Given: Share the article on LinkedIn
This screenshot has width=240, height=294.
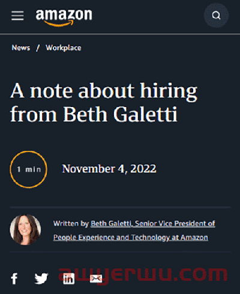Looking at the screenshot, I should (x=68, y=278).
